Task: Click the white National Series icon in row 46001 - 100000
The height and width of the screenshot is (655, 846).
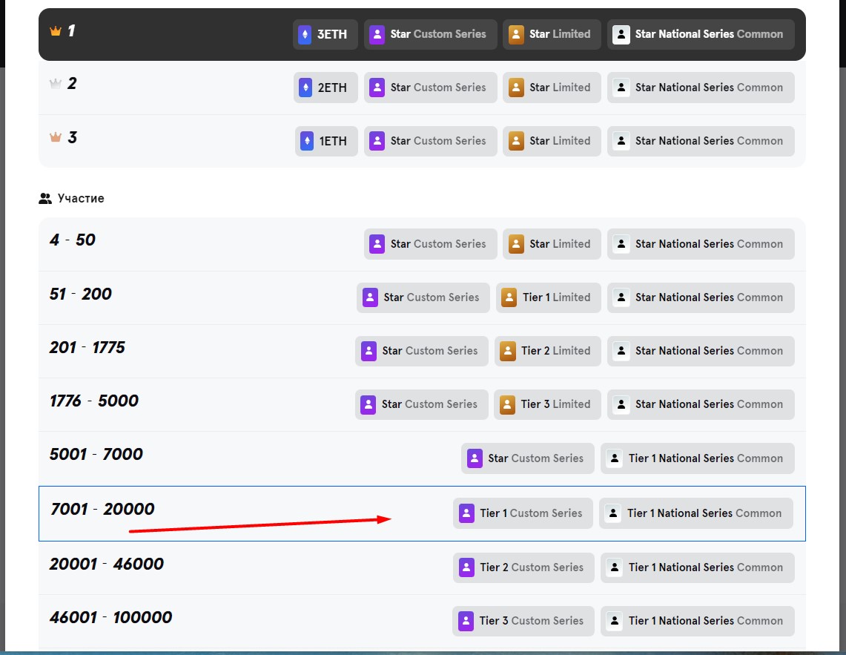Action: (615, 621)
